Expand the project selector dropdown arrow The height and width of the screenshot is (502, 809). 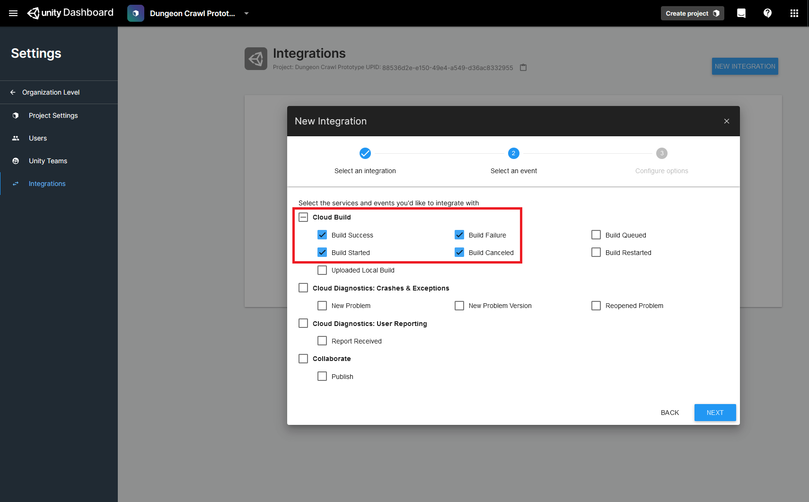pyautogui.click(x=246, y=13)
